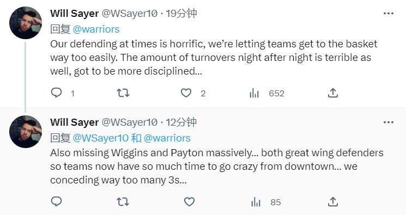Open Will Sayer profile from first tweet name
The height and width of the screenshot is (215, 406).
tap(75, 13)
